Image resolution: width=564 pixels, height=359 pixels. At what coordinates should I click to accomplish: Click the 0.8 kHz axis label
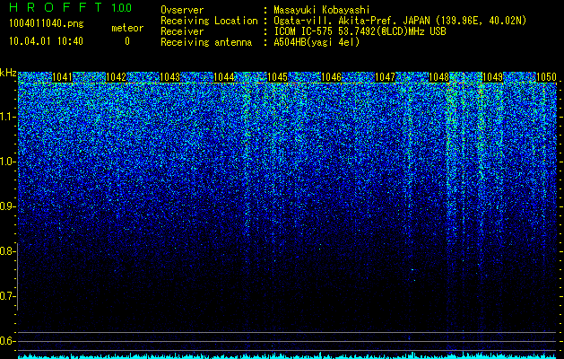click(x=7, y=251)
